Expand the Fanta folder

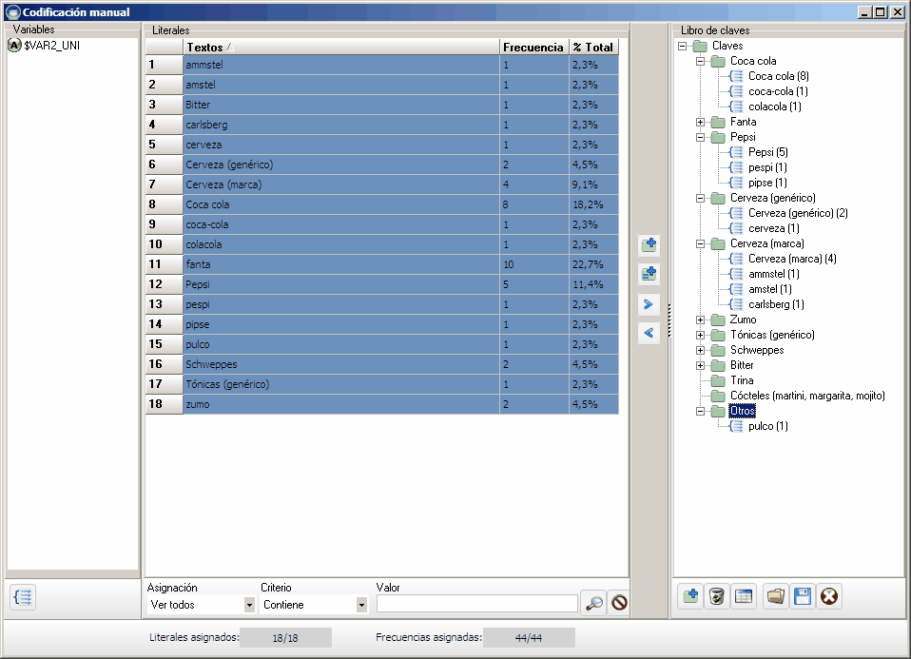point(701,122)
